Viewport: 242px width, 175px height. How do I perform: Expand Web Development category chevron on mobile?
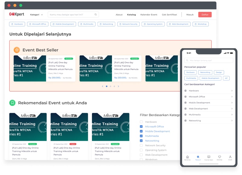[232, 108]
